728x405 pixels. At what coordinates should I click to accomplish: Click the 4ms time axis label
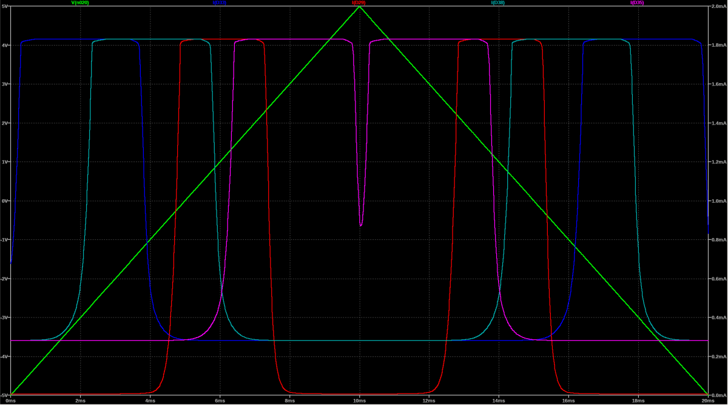(x=150, y=401)
